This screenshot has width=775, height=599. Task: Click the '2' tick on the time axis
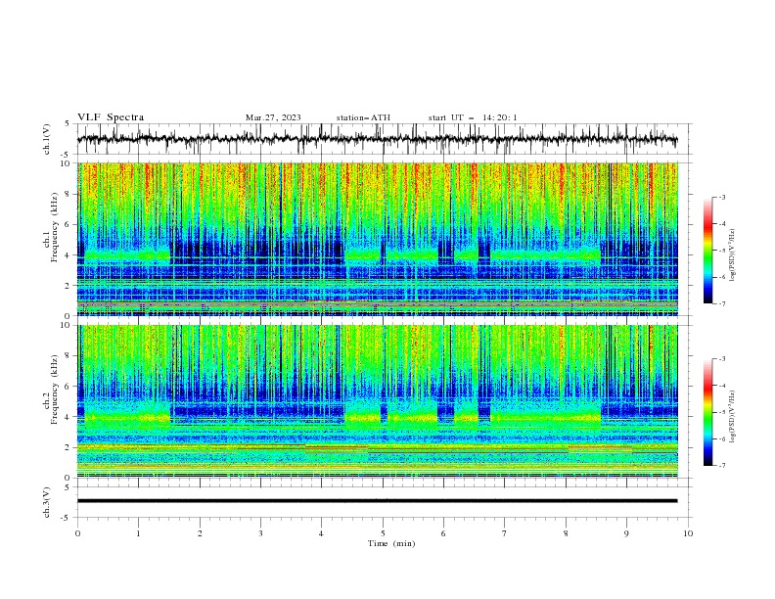click(200, 533)
